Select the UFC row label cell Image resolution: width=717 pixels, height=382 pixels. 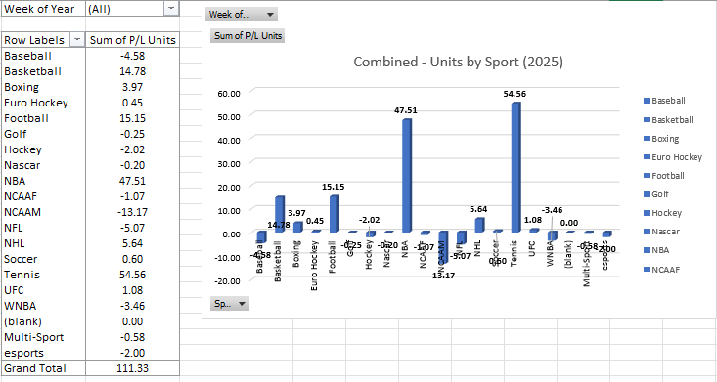click(x=43, y=290)
